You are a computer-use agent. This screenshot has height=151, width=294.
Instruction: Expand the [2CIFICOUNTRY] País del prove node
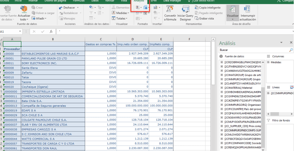pos(222,109)
